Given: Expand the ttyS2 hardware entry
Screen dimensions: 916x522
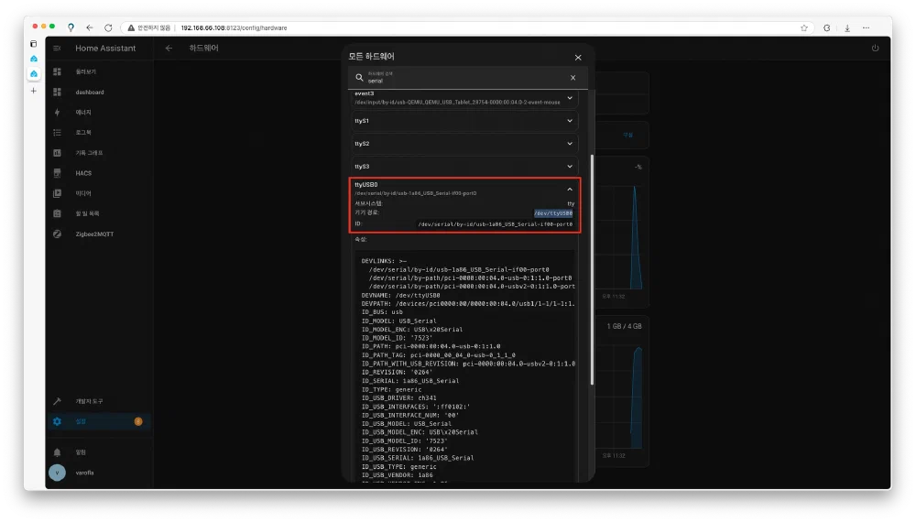Looking at the screenshot, I should coord(570,144).
